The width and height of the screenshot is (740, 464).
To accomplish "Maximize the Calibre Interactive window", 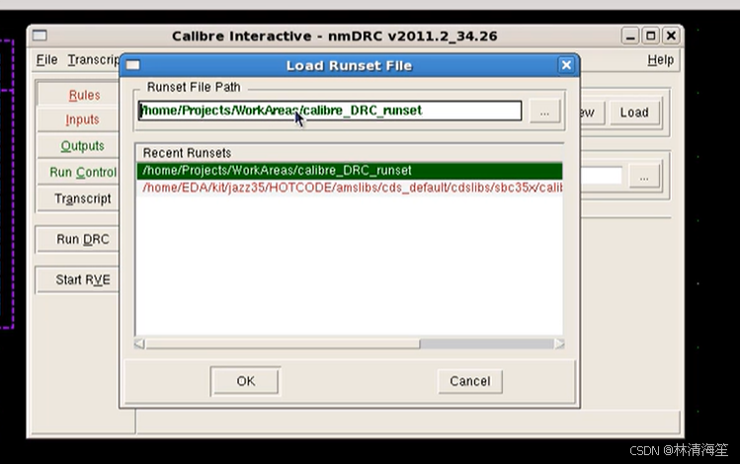I will [651, 36].
